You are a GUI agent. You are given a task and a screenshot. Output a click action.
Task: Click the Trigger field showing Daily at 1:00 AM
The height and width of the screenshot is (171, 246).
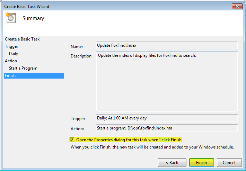[x=167, y=118]
